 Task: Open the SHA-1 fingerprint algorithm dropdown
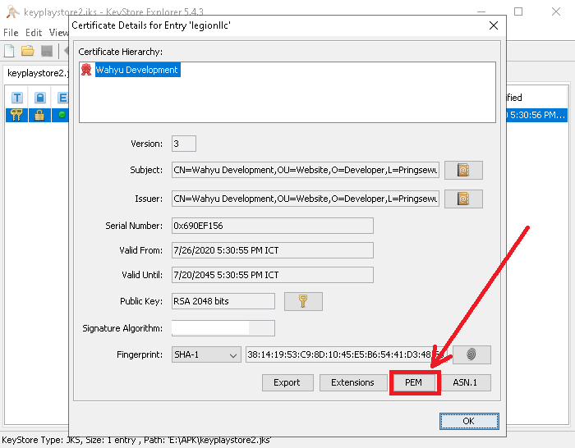point(206,354)
